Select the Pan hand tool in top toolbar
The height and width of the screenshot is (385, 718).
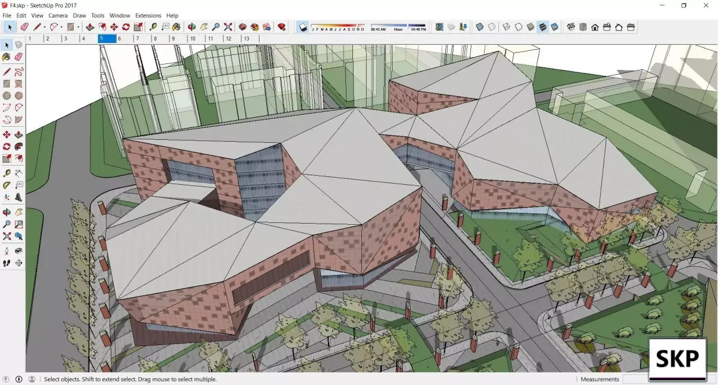(x=203, y=27)
